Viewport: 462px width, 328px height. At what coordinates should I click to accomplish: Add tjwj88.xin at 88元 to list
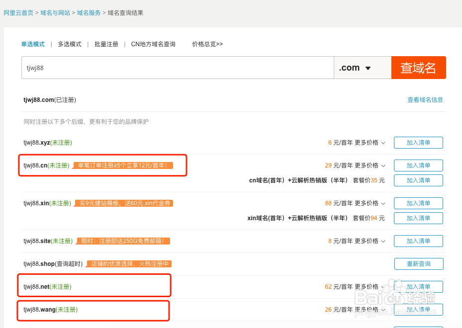tap(418, 203)
